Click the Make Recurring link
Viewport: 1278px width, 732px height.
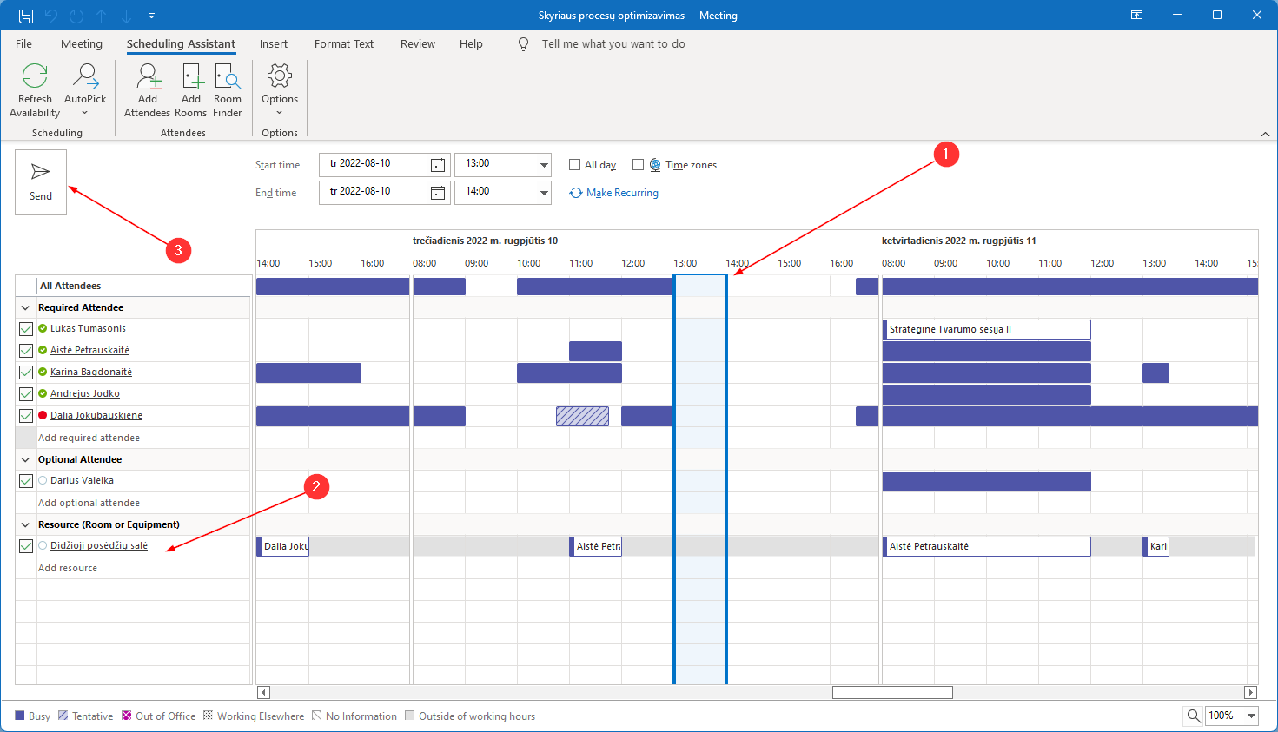[622, 193]
